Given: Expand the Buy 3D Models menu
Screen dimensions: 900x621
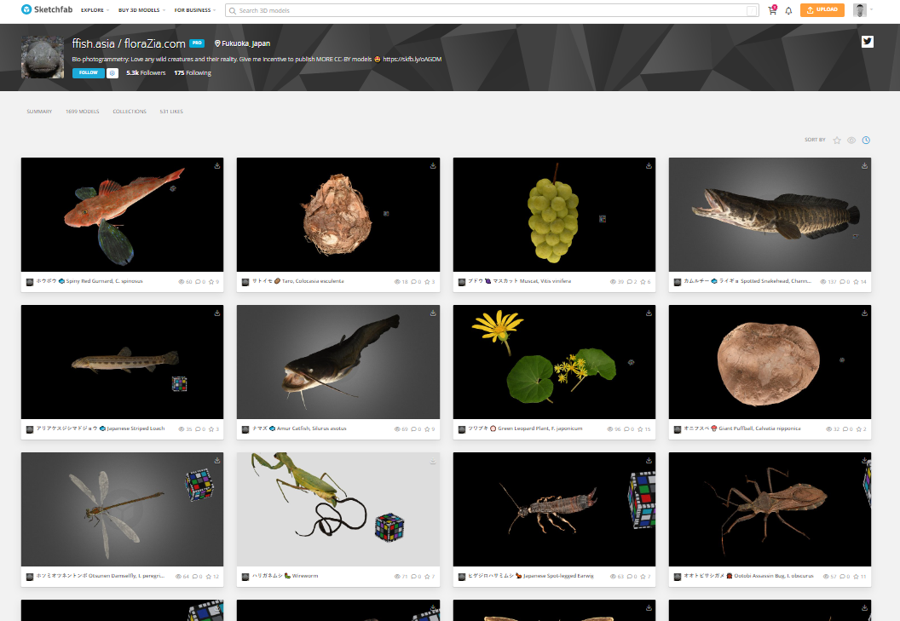Looking at the screenshot, I should coord(141,10).
